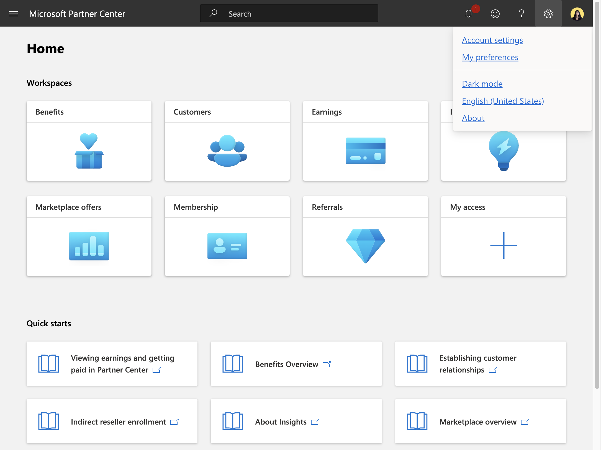Image resolution: width=601 pixels, height=450 pixels.
Task: Click into the Search field
Action: tap(289, 14)
